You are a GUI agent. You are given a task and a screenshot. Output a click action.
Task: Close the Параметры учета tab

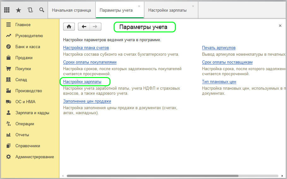(x=139, y=6)
